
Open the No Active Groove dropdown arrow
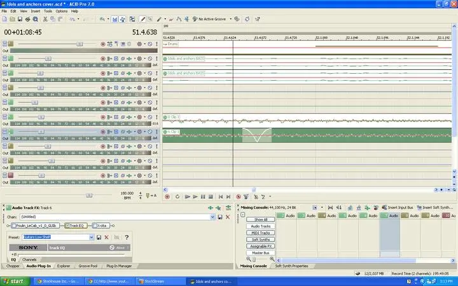pos(230,19)
